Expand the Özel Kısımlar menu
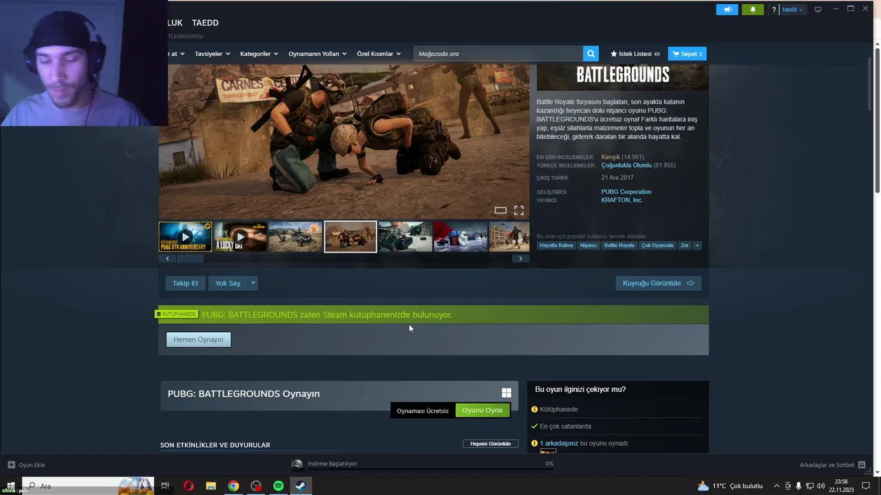 [379, 54]
